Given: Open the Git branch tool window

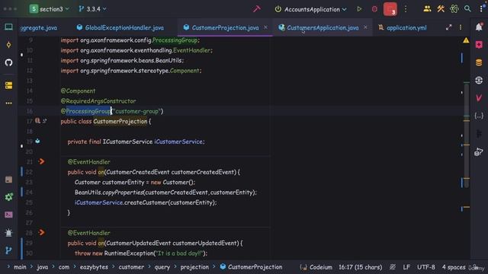Looking at the screenshot, I should click(8, 250).
